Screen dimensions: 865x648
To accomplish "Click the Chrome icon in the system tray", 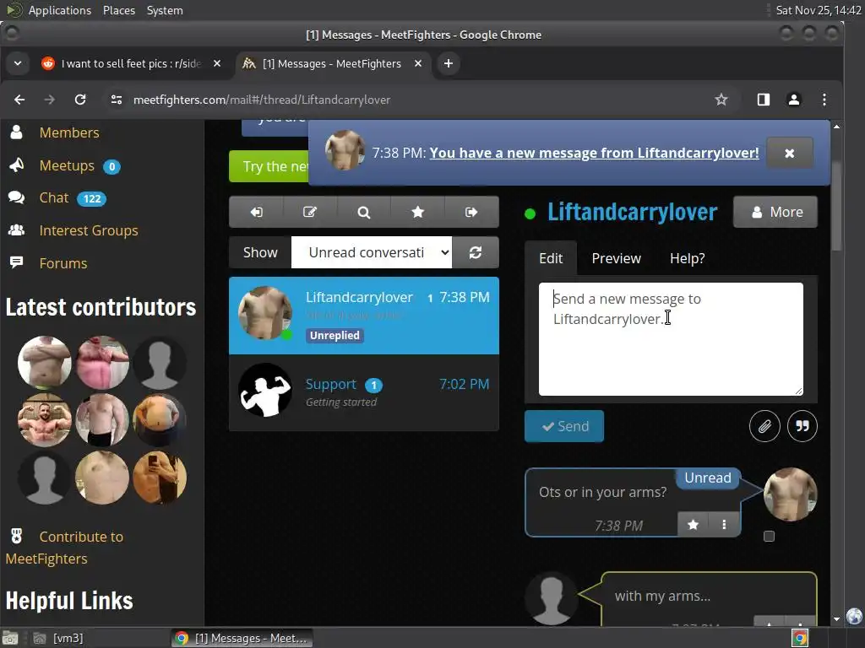I will coord(800,638).
